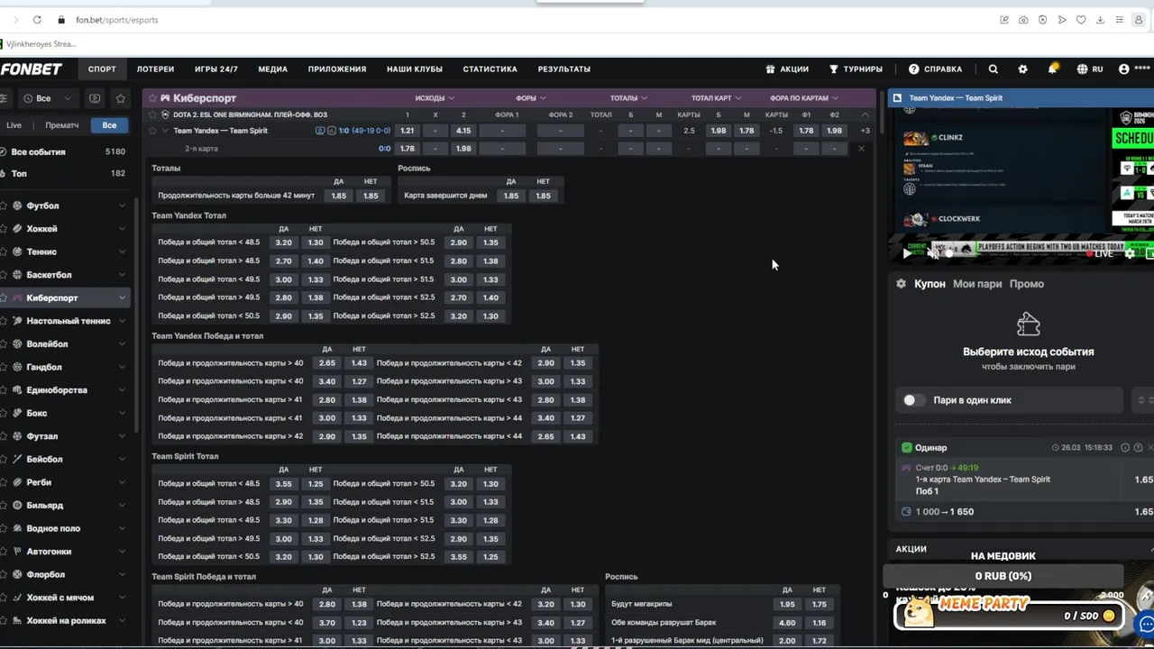
Task: Open the user profile account icon
Action: [1123, 69]
